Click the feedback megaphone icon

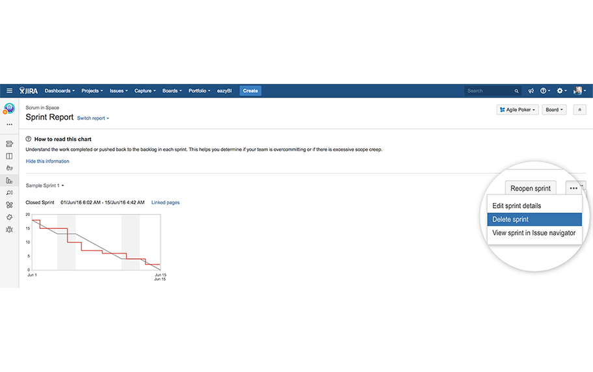[531, 91]
